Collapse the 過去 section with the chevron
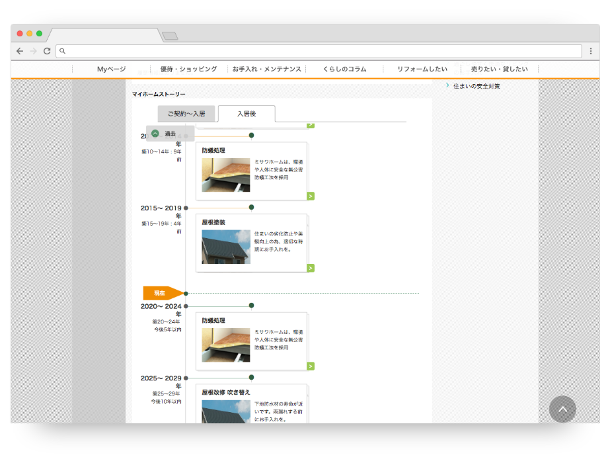The image size is (608, 463). (155, 133)
